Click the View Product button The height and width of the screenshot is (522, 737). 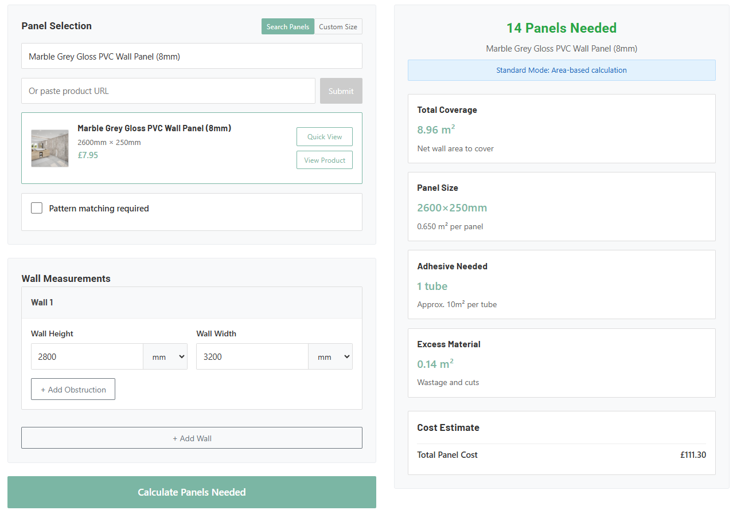point(324,160)
